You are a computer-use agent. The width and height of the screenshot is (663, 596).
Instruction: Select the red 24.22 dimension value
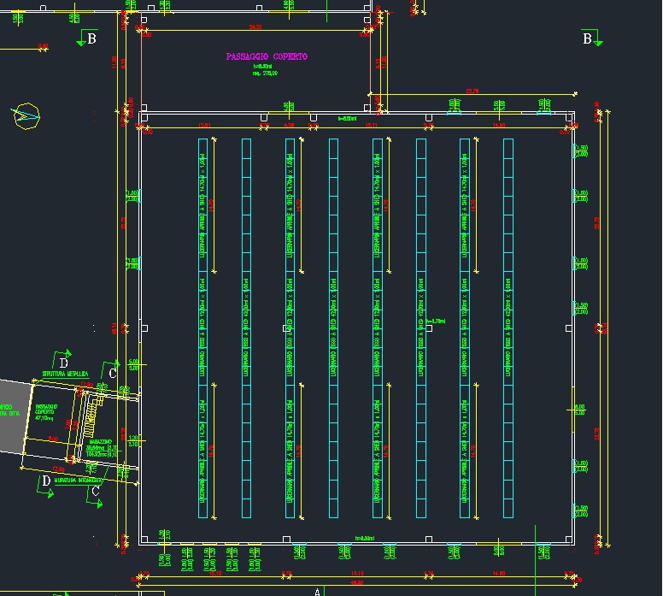click(x=255, y=27)
